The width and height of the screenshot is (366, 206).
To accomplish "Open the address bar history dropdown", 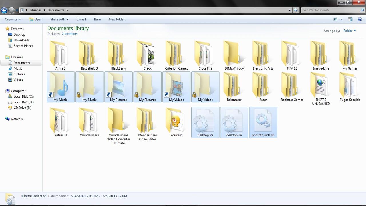I will [290, 10].
